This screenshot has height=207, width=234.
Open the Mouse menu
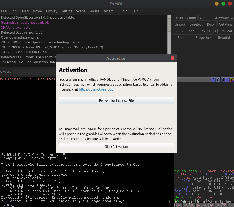pyautogui.click(x=94, y=11)
